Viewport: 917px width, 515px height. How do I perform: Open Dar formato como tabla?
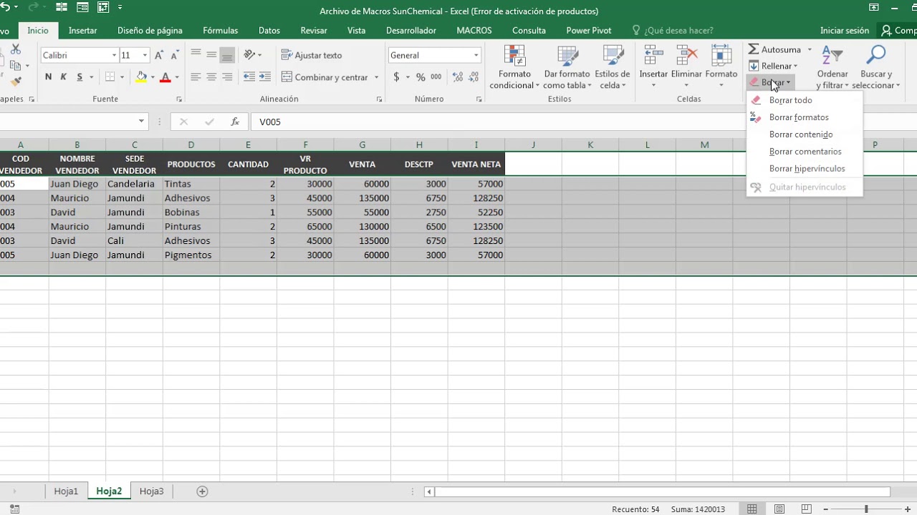pos(567,68)
